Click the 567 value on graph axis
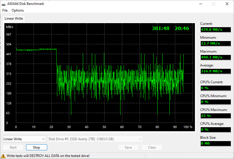 [x=9, y=34]
